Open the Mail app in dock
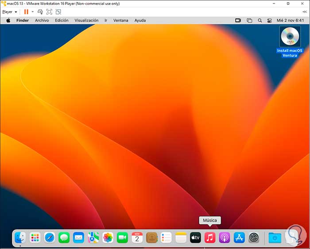This screenshot has width=310, height=249. [x=78, y=238]
